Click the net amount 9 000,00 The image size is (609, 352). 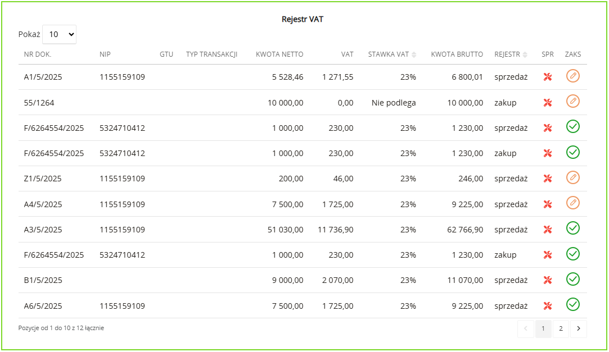[288, 280]
